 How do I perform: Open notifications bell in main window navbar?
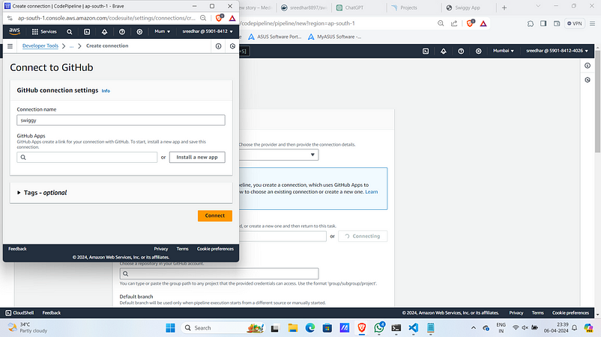tap(444, 51)
